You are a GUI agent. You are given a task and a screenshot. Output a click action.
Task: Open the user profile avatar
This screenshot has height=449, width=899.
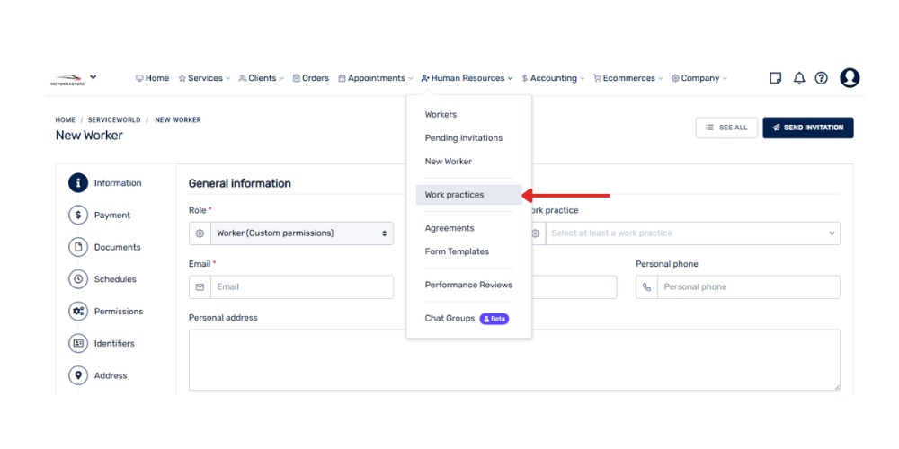(x=850, y=78)
